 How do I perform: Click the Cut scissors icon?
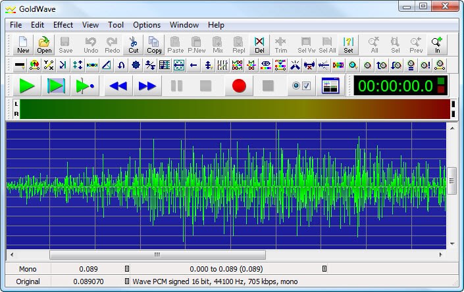click(x=134, y=44)
